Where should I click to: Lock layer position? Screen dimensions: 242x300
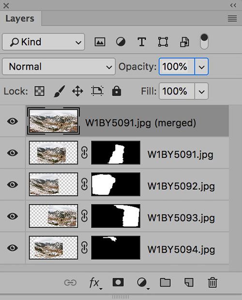click(77, 91)
